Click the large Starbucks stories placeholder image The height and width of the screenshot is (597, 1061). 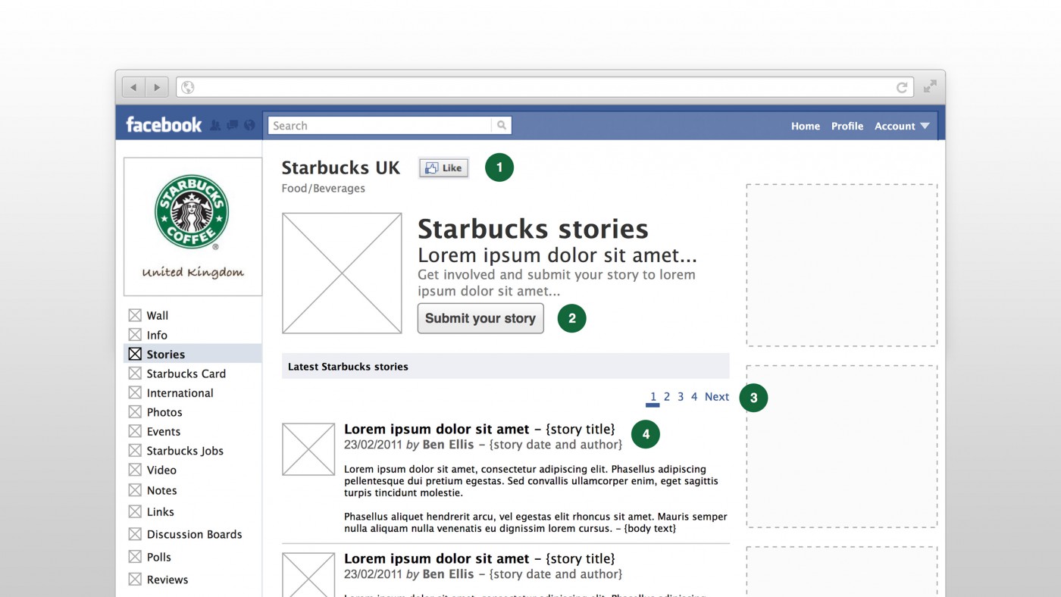[x=342, y=273]
